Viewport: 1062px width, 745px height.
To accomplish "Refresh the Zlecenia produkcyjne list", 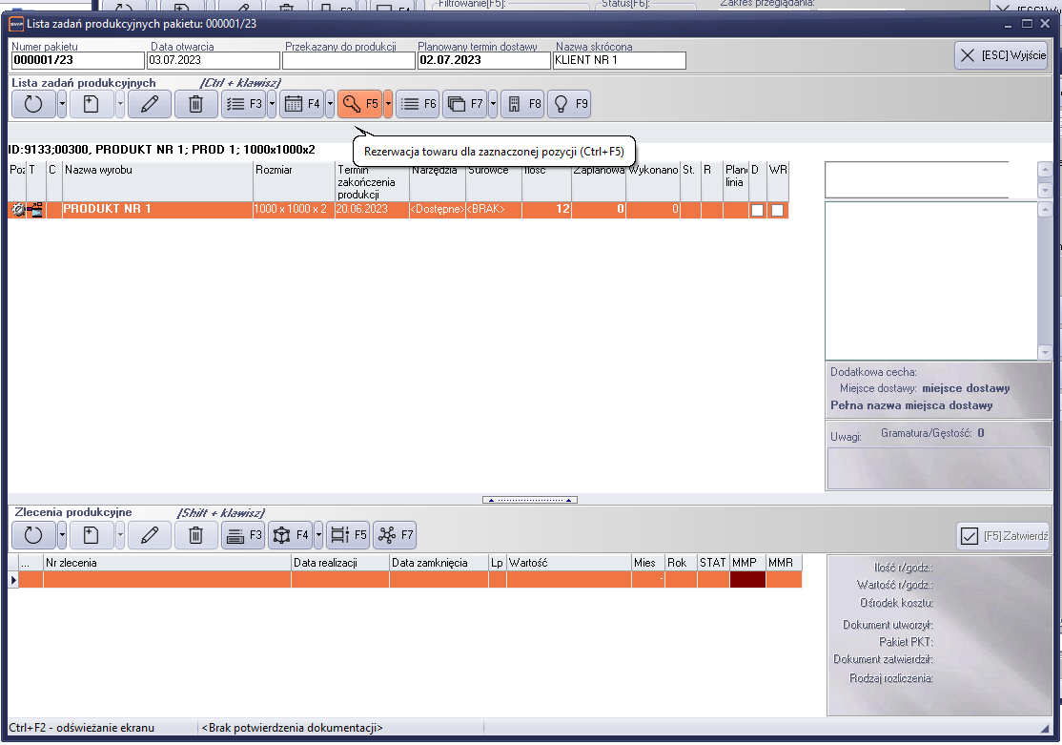I will click(33, 535).
